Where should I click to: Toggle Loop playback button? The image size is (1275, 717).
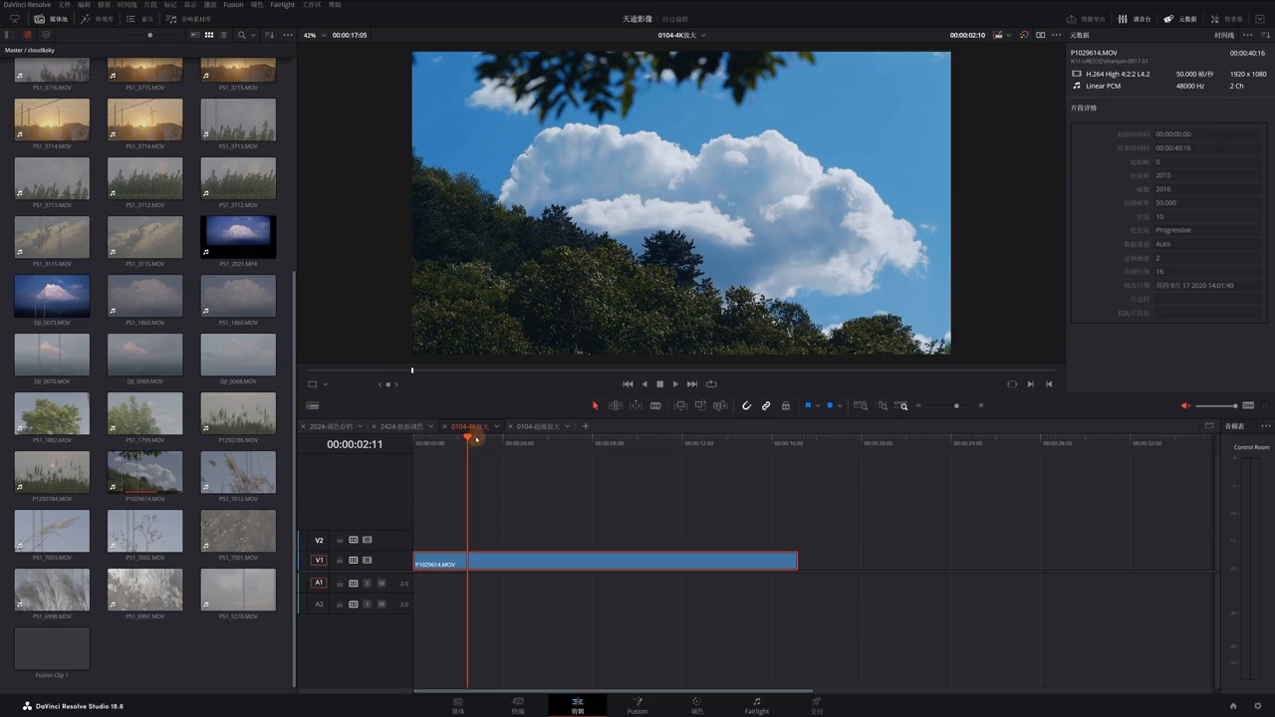pyautogui.click(x=711, y=383)
